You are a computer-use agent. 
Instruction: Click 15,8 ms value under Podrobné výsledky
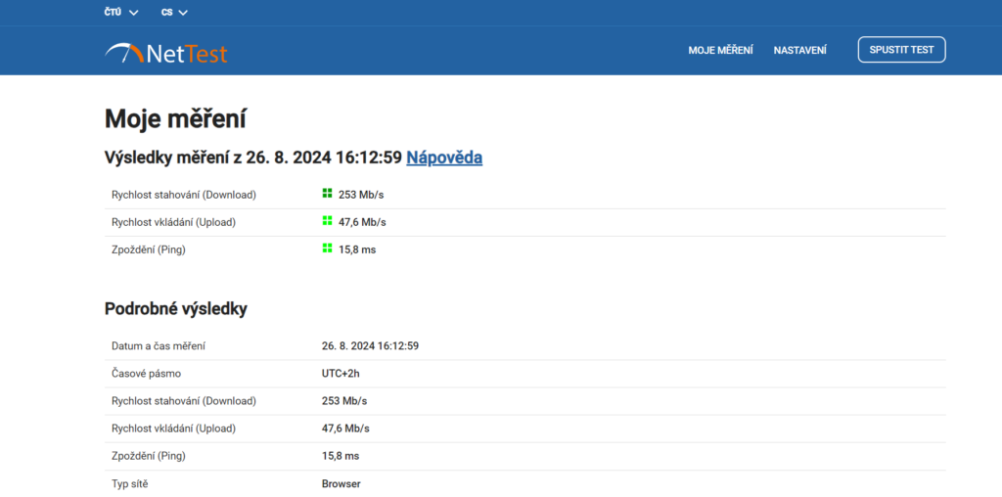[341, 456]
